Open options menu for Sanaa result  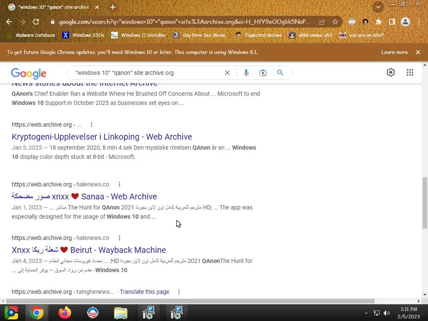tap(119, 184)
